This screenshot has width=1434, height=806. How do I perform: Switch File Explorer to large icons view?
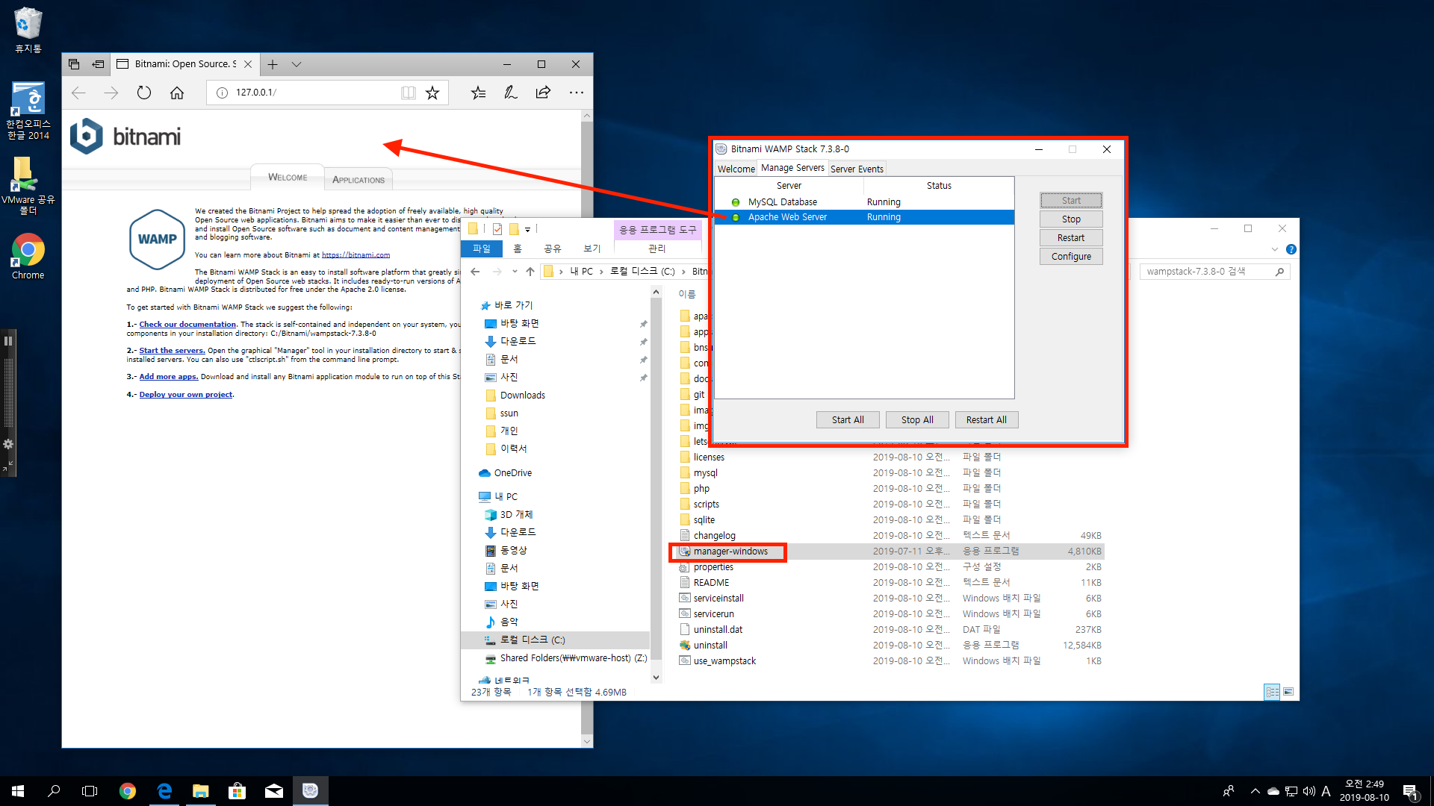click(1288, 692)
